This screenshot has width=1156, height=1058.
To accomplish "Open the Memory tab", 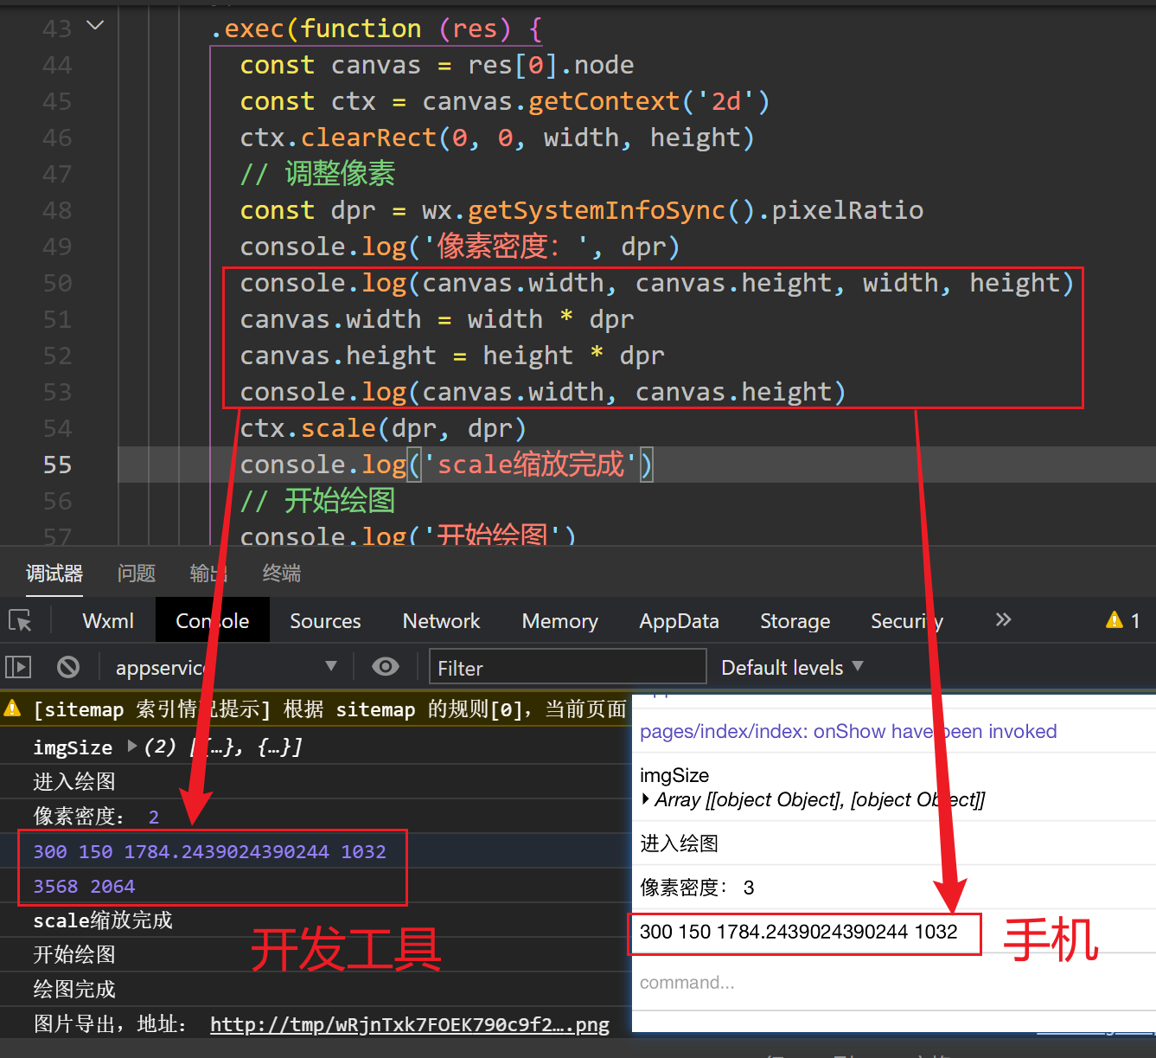I will tap(559, 621).
